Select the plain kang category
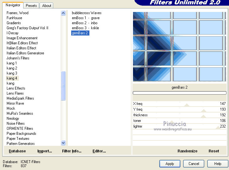The image size is (229, 170). pyautogui.click(x=10, y=83)
